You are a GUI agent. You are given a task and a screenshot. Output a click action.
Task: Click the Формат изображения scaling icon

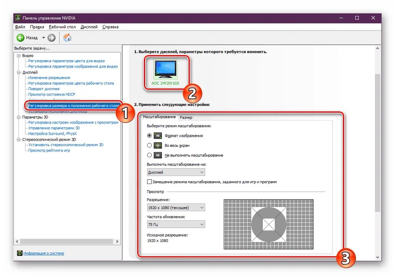[158, 136]
